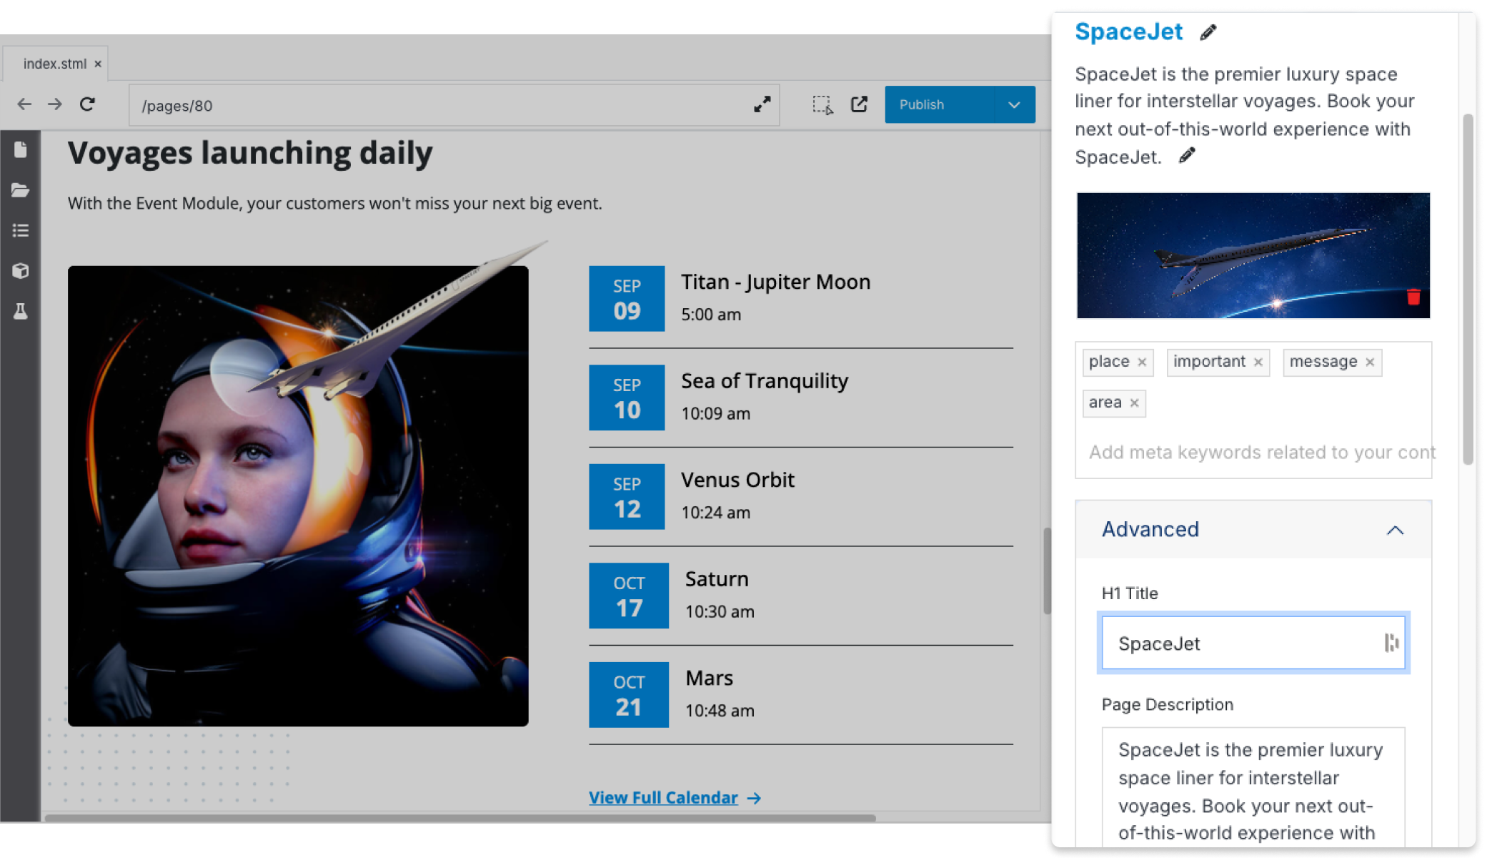Click the back navigation arrow
The height and width of the screenshot is (858, 1492).
(24, 104)
